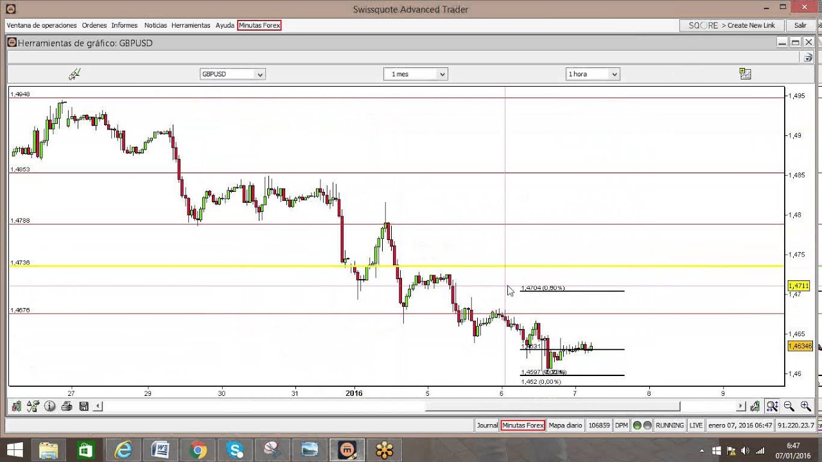Click the scrollbar left arrow
Image resolution: width=822 pixels, height=462 pixels.
(98, 406)
